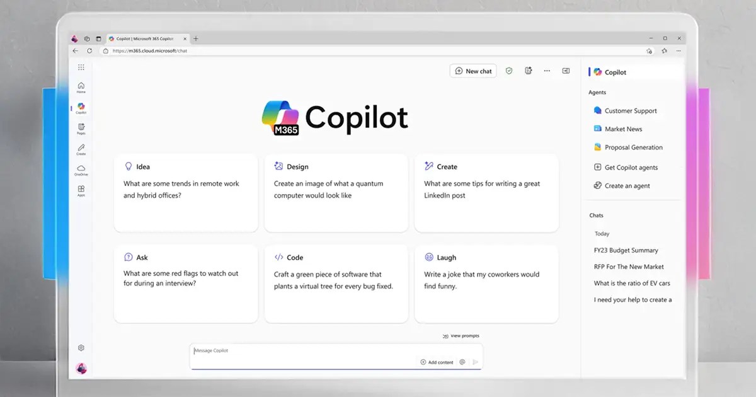Open the FY23 Budget Summary chat
756x397 pixels.
point(626,250)
